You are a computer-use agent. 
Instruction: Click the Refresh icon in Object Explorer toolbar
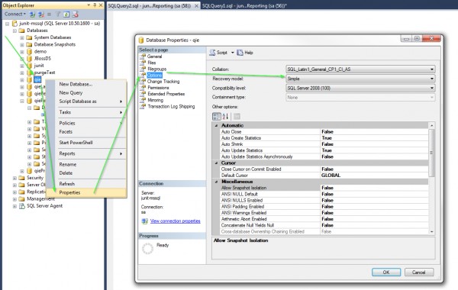pos(66,14)
